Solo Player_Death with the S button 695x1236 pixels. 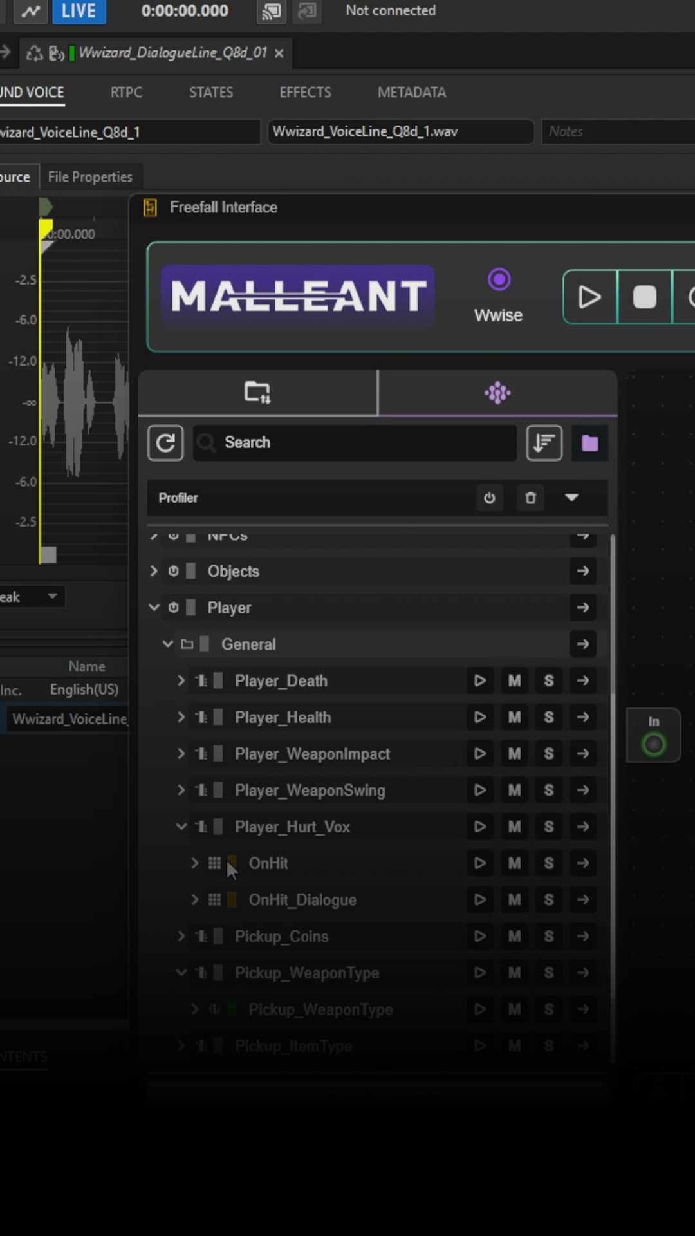549,680
